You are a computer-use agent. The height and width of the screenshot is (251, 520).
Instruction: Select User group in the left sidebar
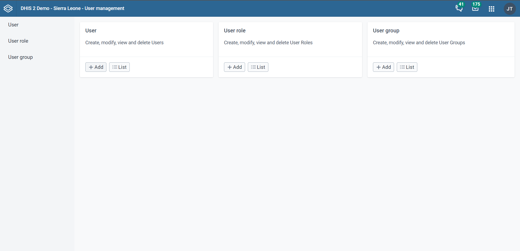[x=20, y=57]
